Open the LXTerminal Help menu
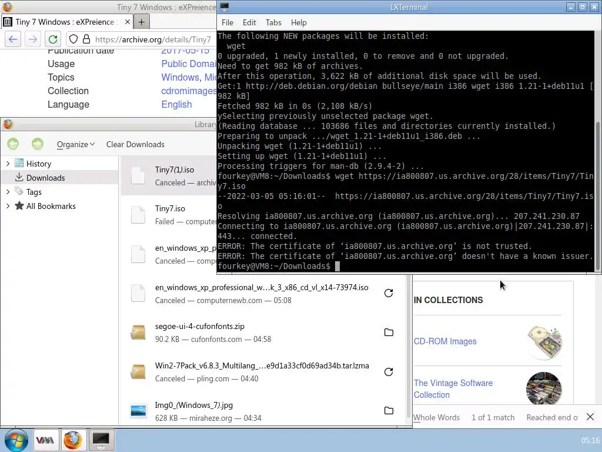The height and width of the screenshot is (452, 602). pyautogui.click(x=298, y=23)
